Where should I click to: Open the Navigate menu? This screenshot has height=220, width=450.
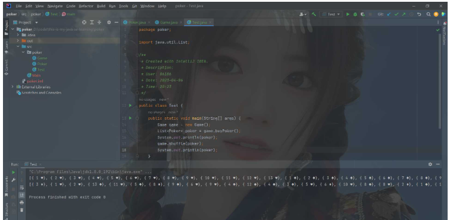tap(55, 6)
